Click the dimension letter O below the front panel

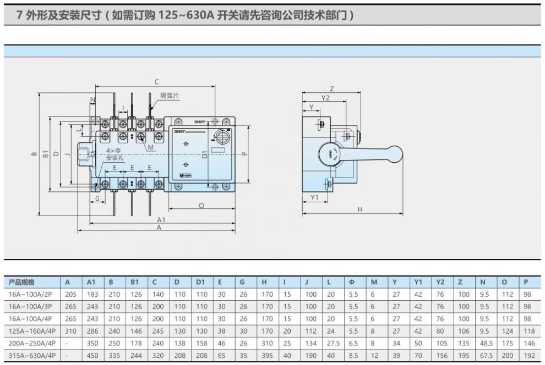tap(201, 206)
